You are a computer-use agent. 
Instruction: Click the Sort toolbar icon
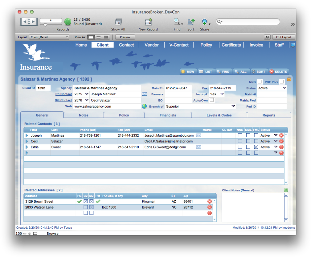click(191, 22)
